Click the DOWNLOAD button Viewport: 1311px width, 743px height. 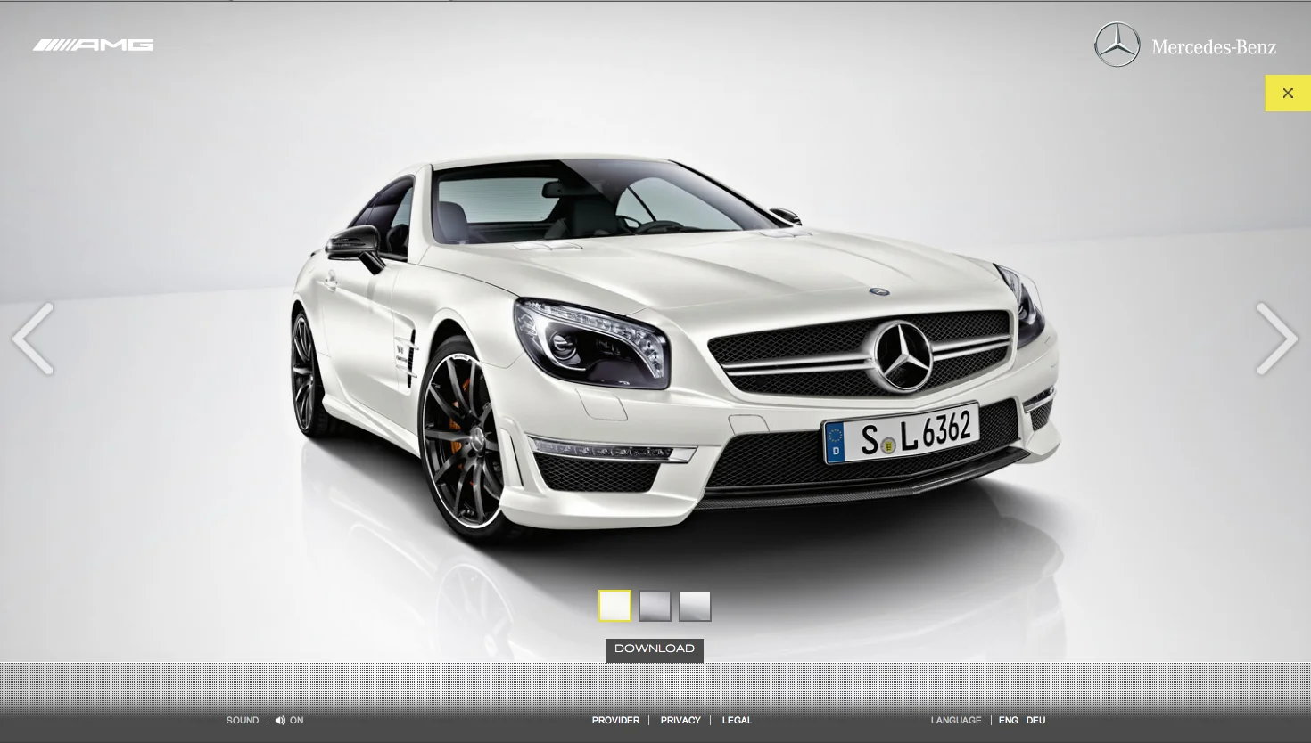pyautogui.click(x=655, y=649)
